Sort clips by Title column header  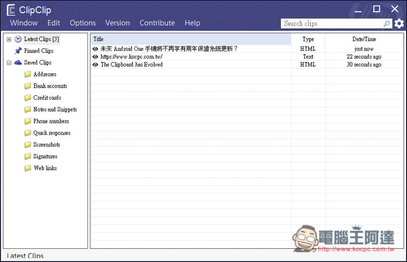click(191, 39)
